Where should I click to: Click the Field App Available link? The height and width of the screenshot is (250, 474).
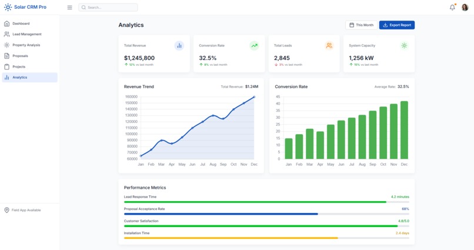pos(26,210)
